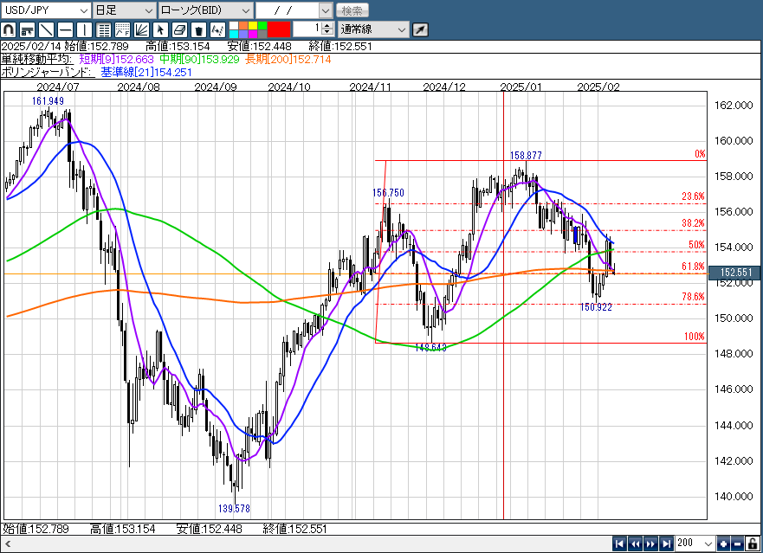Pick the orange color swatch
This screenshot has height=553, width=763.
[243, 26]
